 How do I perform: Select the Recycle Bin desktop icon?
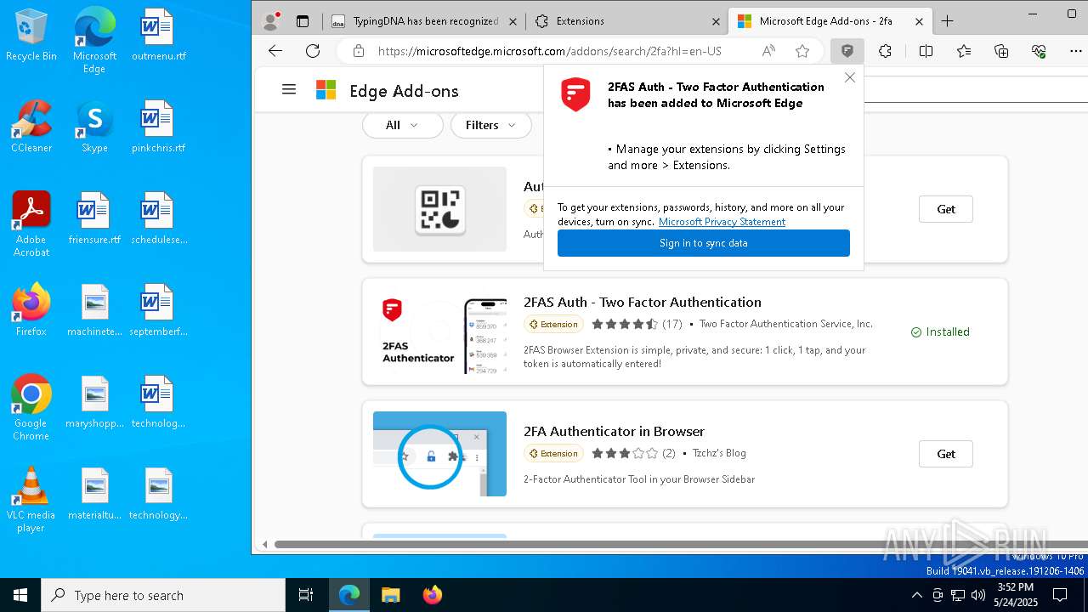pos(31,35)
